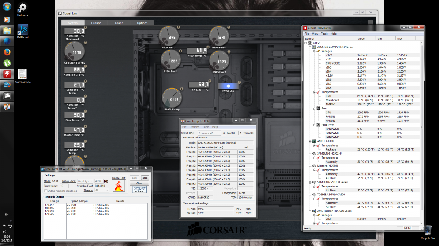Click the Stop button in IntelBurnTest
Image resolution: width=439 pixels, height=246 pixels.
pos(145,178)
